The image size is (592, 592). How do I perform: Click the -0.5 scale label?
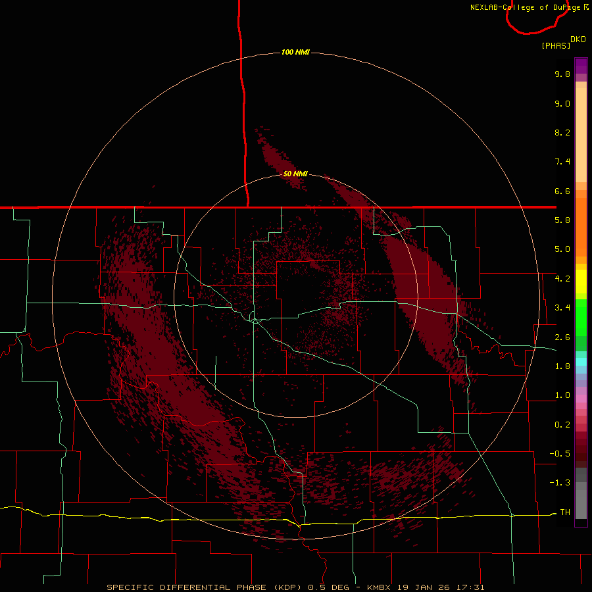(x=560, y=454)
